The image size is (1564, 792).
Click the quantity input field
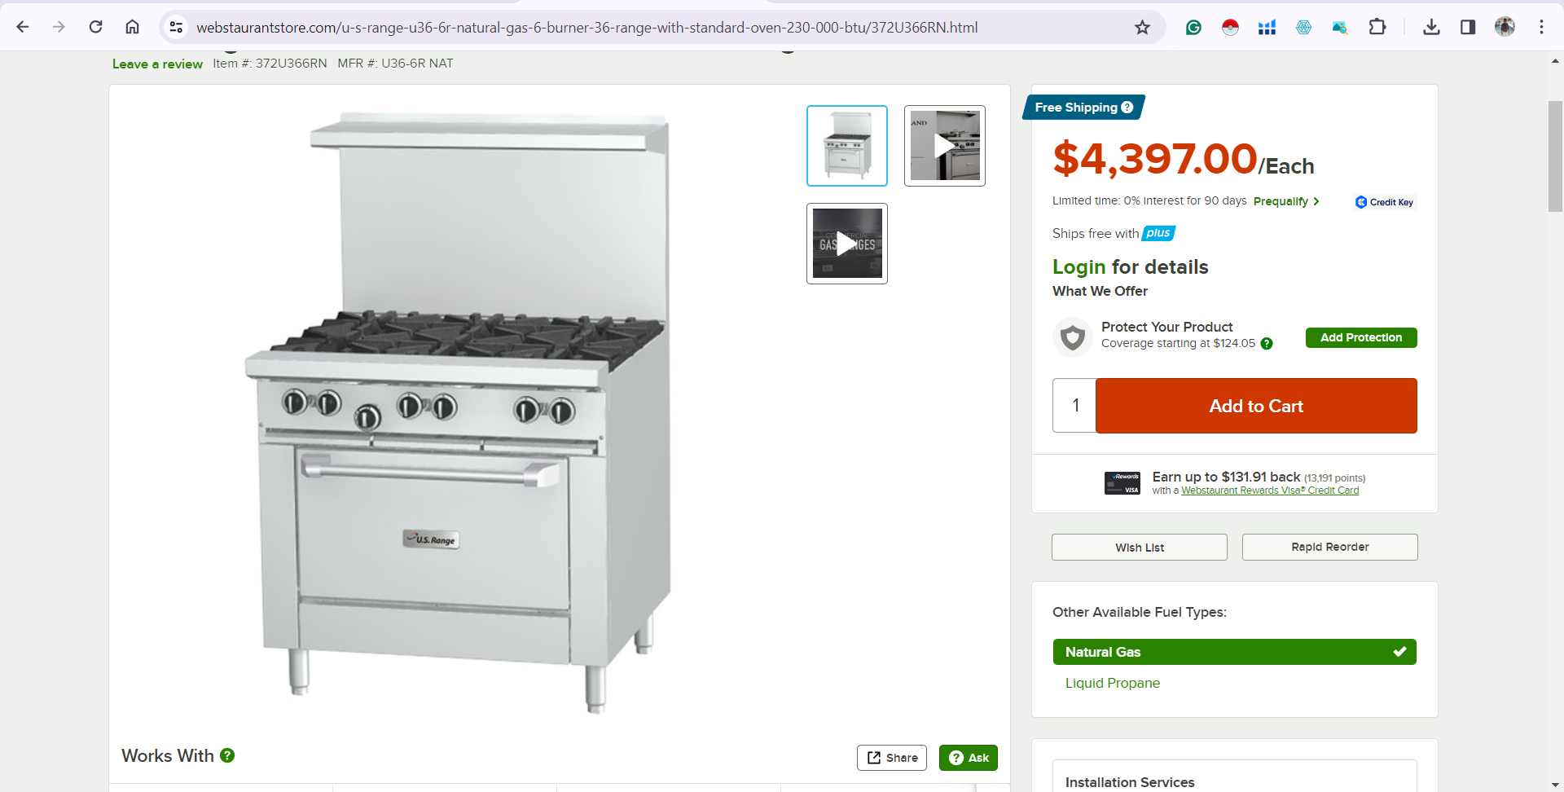pyautogui.click(x=1074, y=406)
